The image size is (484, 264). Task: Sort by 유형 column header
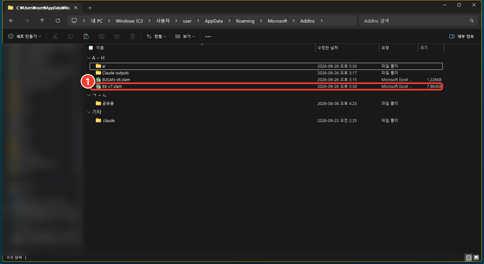point(398,48)
